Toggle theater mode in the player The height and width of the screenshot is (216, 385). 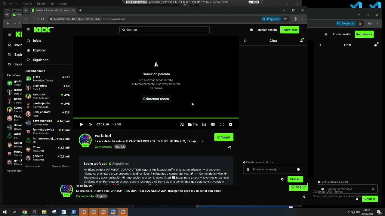click(213, 124)
